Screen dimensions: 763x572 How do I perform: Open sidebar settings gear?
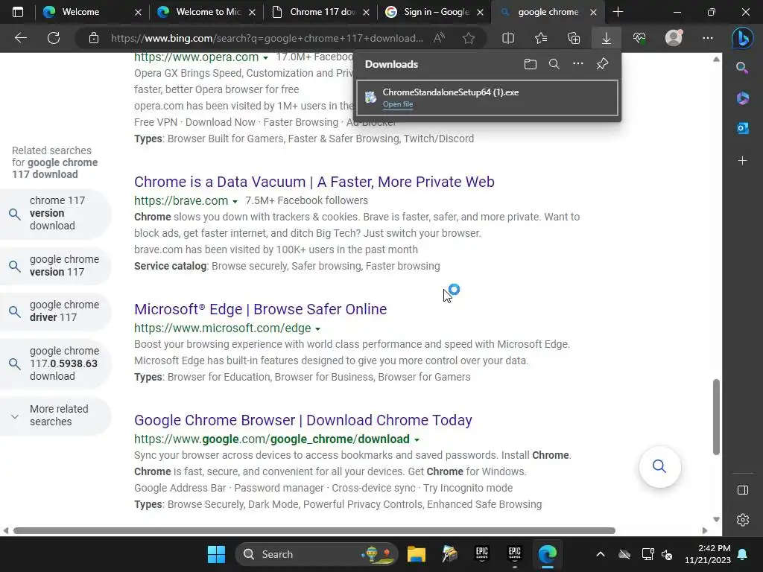point(743,520)
